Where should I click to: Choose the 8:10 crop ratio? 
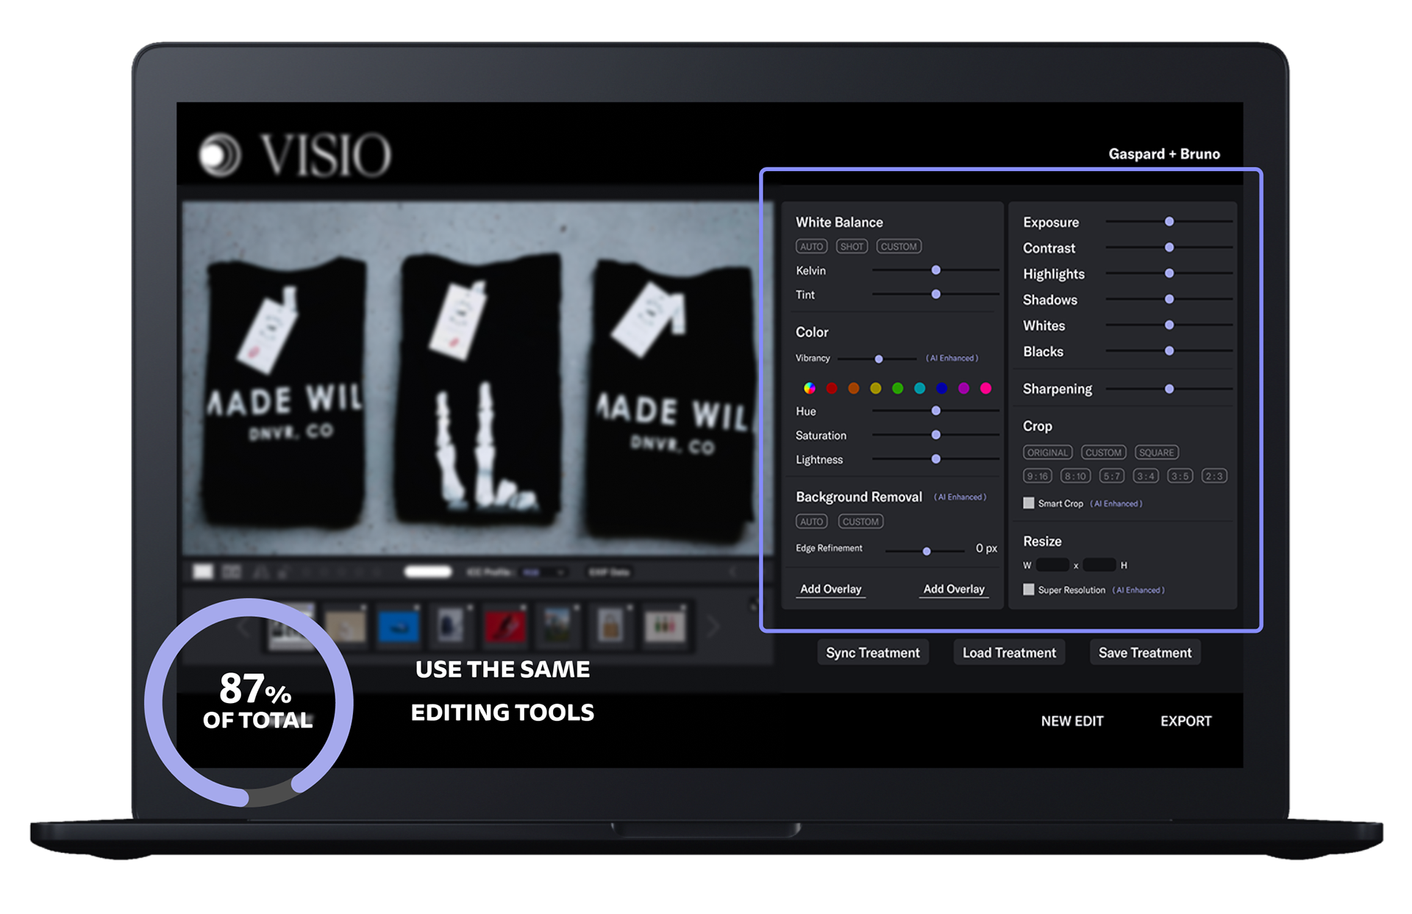(1075, 476)
